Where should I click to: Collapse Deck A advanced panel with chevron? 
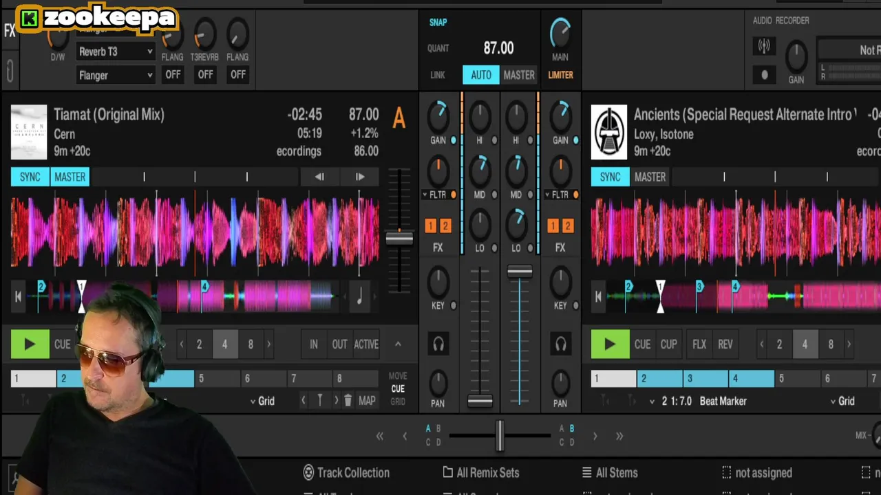(x=398, y=344)
